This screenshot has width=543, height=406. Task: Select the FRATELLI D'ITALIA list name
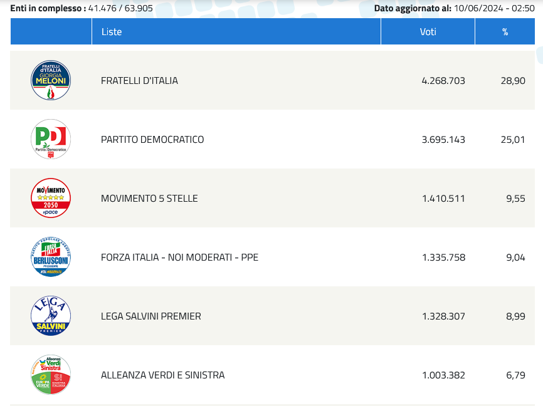point(139,81)
